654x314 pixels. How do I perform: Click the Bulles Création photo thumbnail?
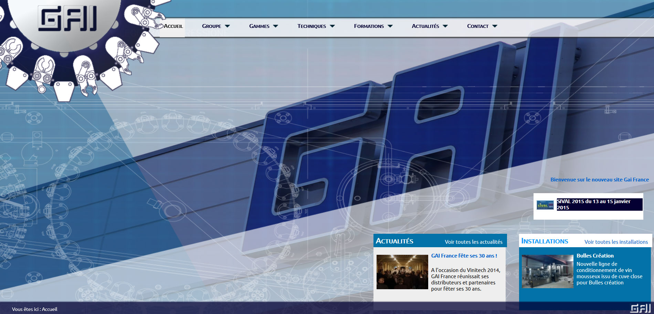pyautogui.click(x=547, y=272)
